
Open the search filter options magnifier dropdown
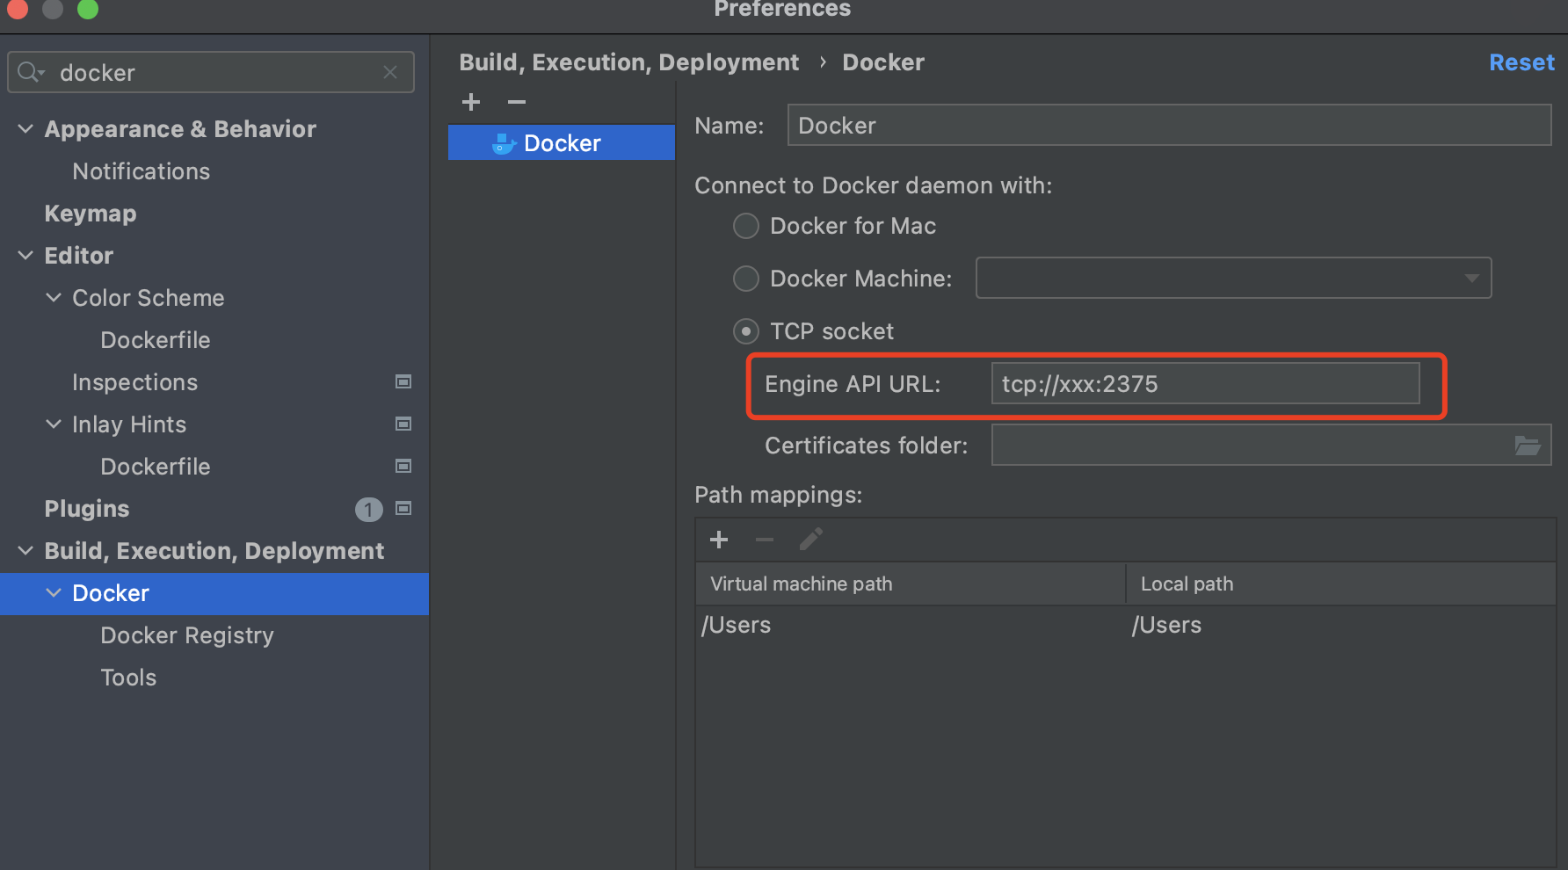[29, 72]
